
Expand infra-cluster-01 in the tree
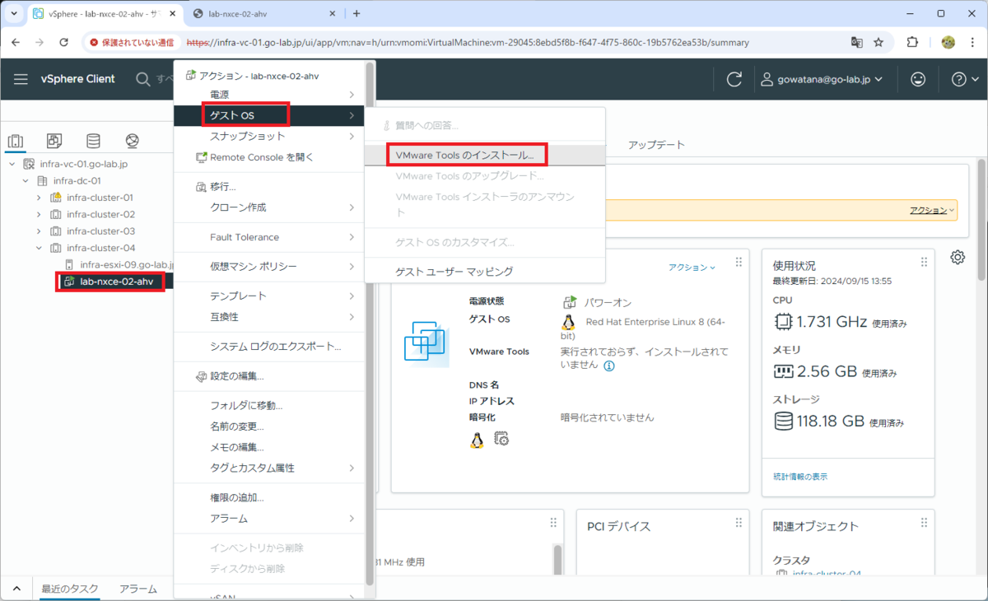[x=39, y=198]
